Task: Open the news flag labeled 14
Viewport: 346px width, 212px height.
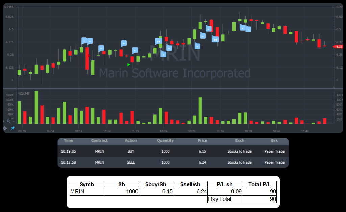Action: point(158,42)
